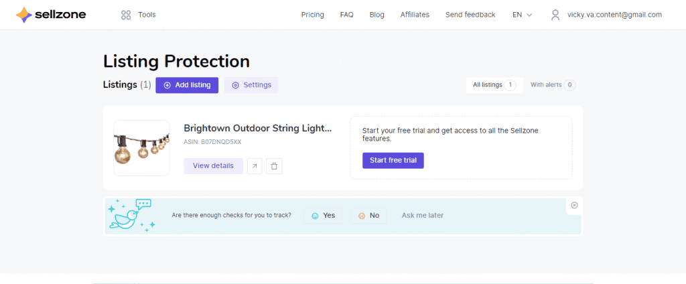Click the Sellzone logo
Viewport: 686px width, 284px height.
pos(51,15)
